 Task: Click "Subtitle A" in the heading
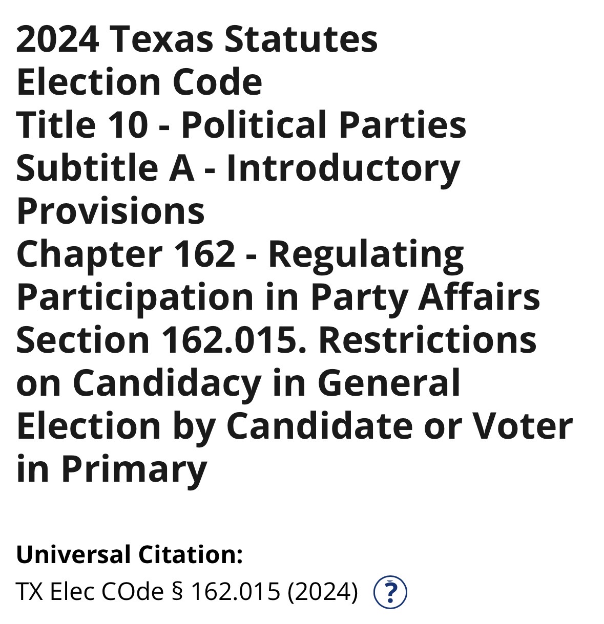pyautogui.click(x=106, y=168)
